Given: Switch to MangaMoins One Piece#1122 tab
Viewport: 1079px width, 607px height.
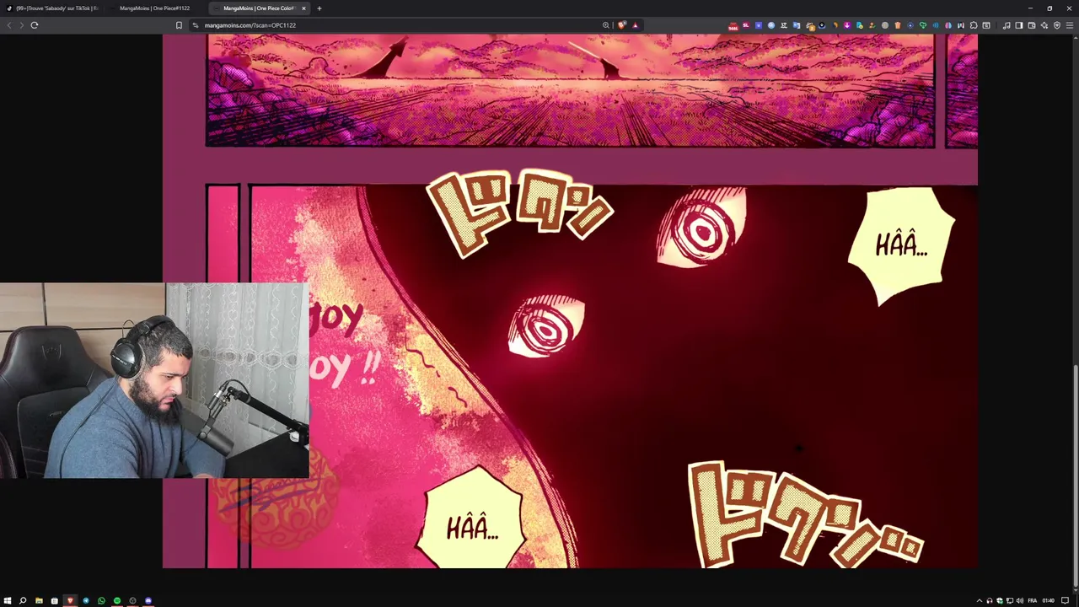Looking at the screenshot, I should click(154, 8).
